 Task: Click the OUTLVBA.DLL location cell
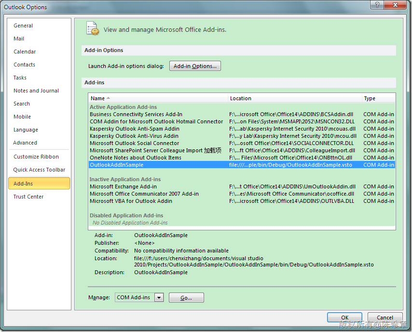292,201
